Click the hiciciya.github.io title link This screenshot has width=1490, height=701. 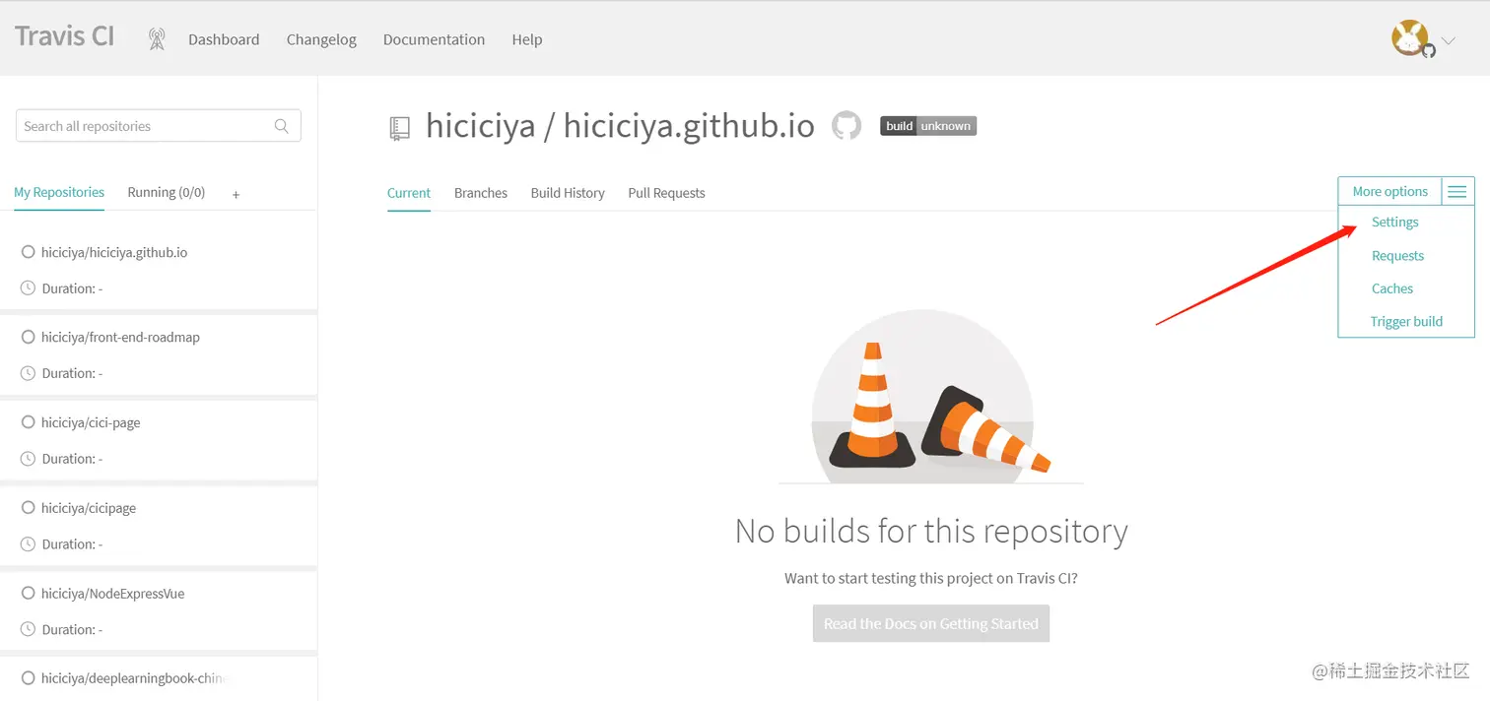(689, 126)
